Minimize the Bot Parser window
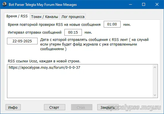Screen dimensions: 164x114 pos(131,4)
